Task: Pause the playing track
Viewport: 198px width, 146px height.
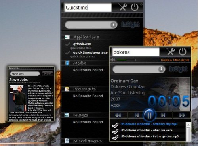Action: 149,115
